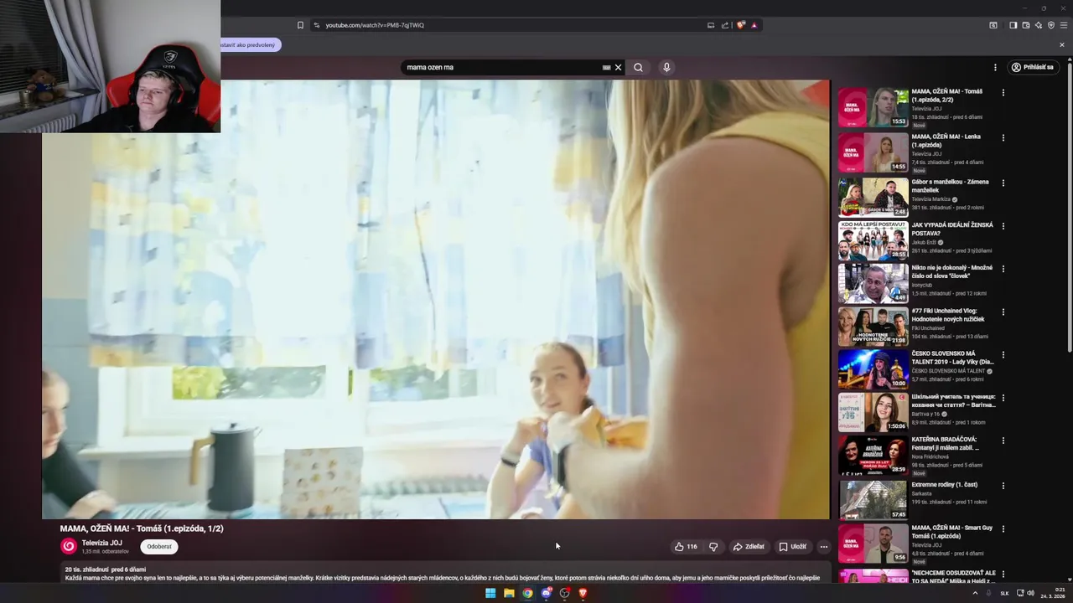The width and height of the screenshot is (1073, 603).
Task: Open YouTube settings three-dot menu
Action: click(x=995, y=67)
